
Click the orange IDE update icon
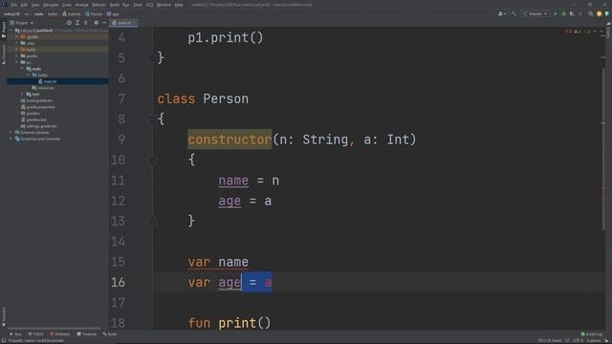coord(600,13)
